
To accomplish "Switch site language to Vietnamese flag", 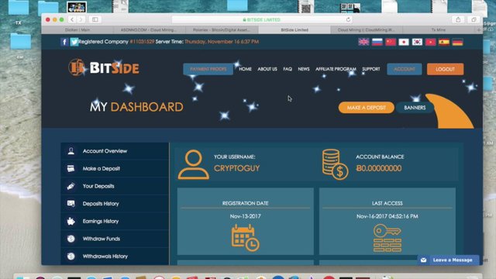I will [431, 42].
